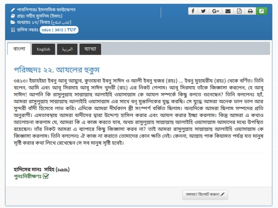Click the book icon beside গ্রন্থঃ
278x208 pixels.
13,16
